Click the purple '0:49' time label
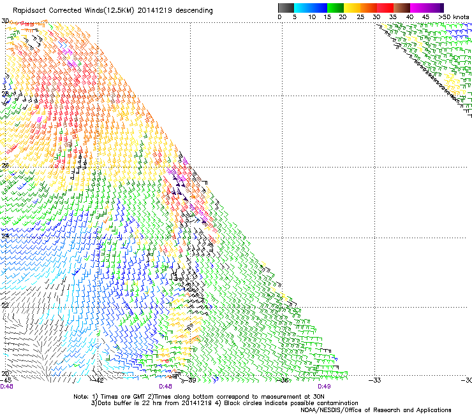The width and height of the screenshot is (472, 414). pyautogui.click(x=324, y=387)
